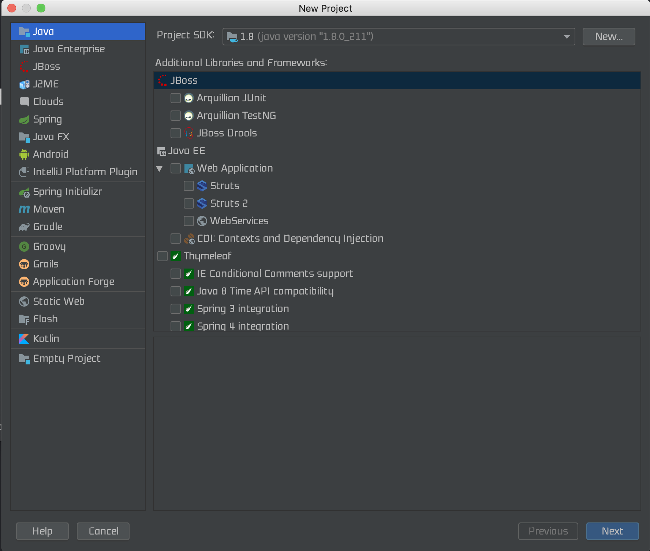Click the Thymeleaf leaf icon
The image size is (650, 551).
tap(176, 256)
